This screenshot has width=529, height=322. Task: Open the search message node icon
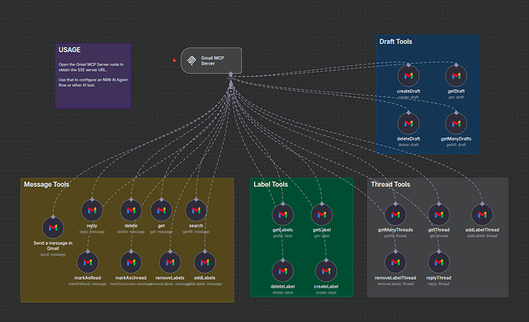(x=196, y=211)
